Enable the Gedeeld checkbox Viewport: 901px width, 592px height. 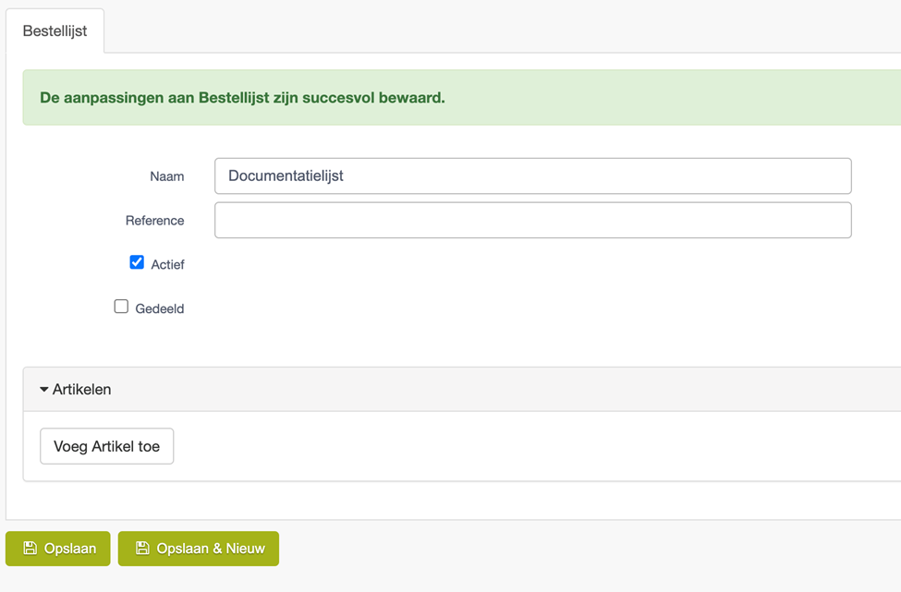coord(121,307)
